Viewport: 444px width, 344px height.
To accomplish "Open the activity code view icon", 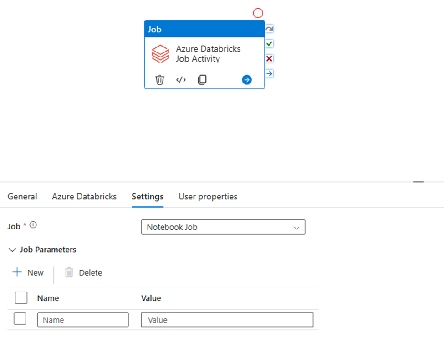I will pos(181,80).
